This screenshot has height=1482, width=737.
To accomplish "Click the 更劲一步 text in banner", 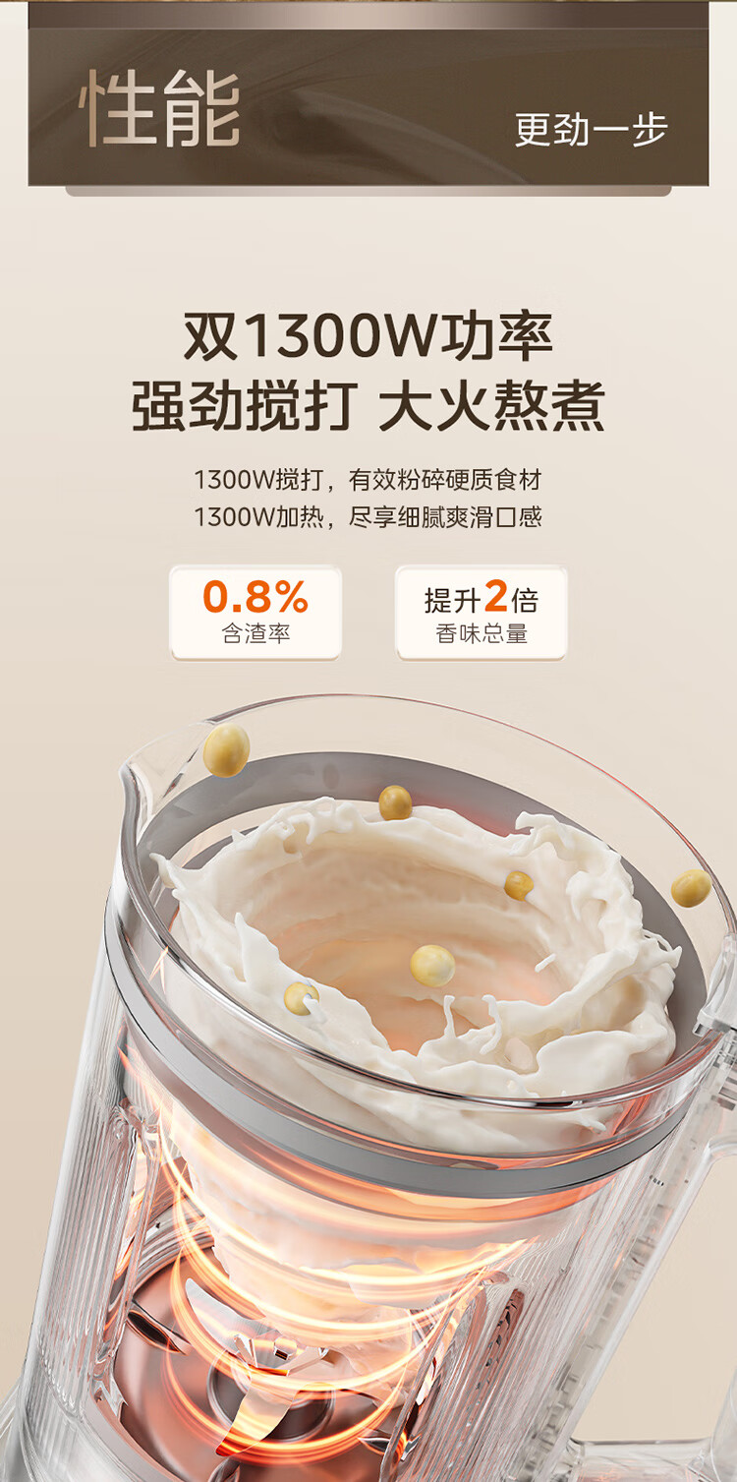I will [x=592, y=130].
